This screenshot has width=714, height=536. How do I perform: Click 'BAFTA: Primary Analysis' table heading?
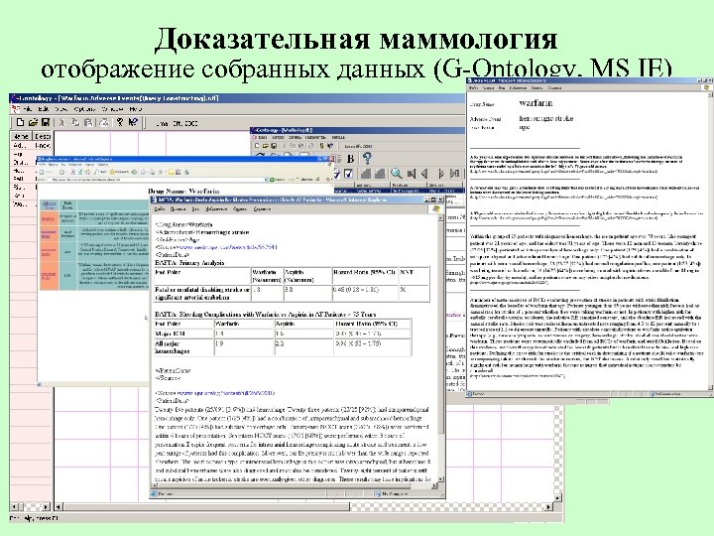189,263
